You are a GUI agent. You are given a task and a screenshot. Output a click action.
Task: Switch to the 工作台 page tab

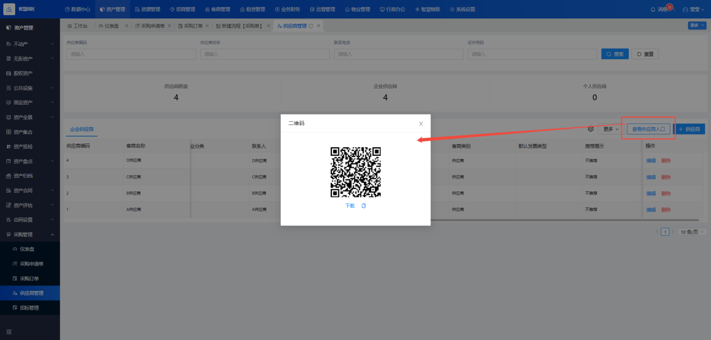(x=77, y=26)
